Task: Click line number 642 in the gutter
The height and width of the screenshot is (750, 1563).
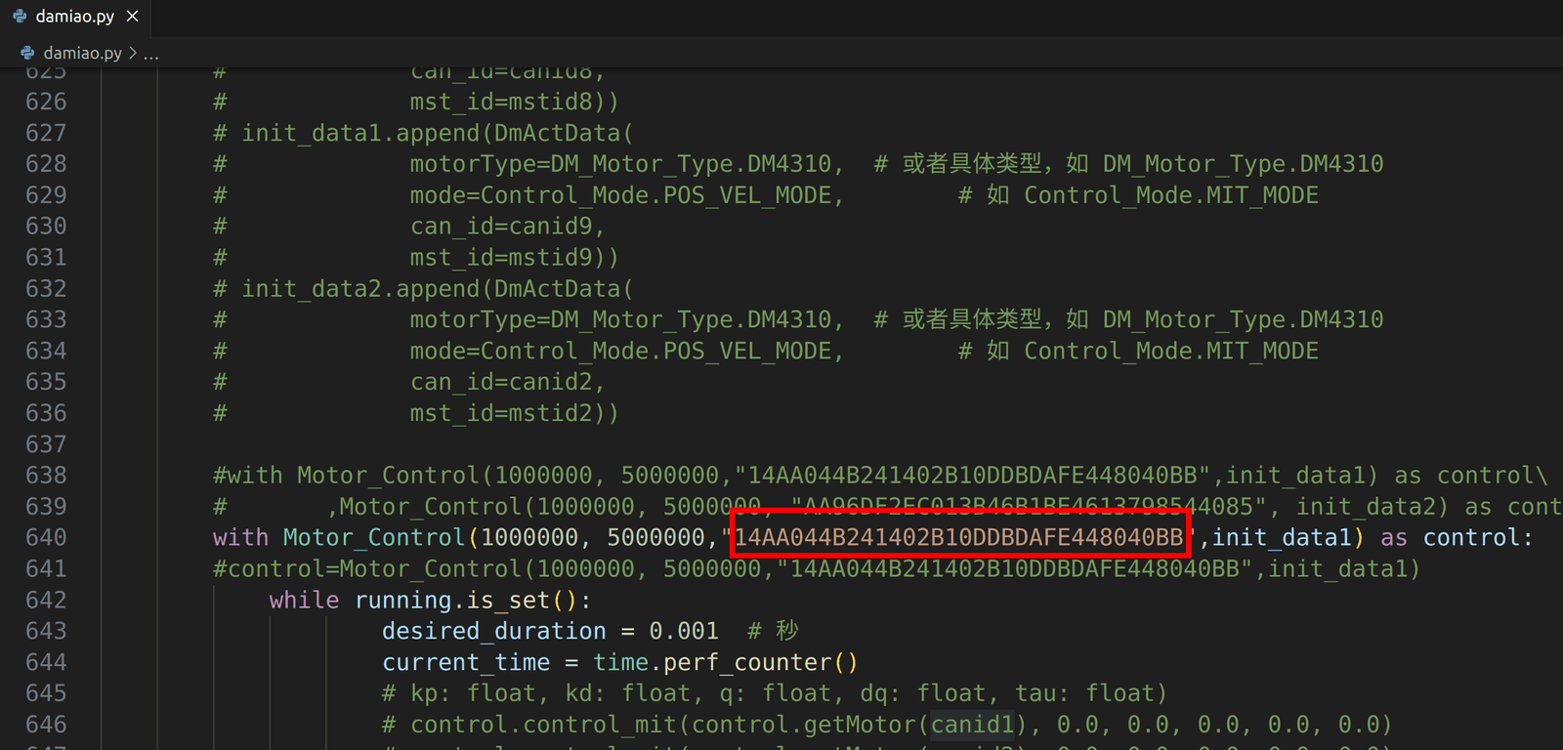Action: (x=46, y=600)
